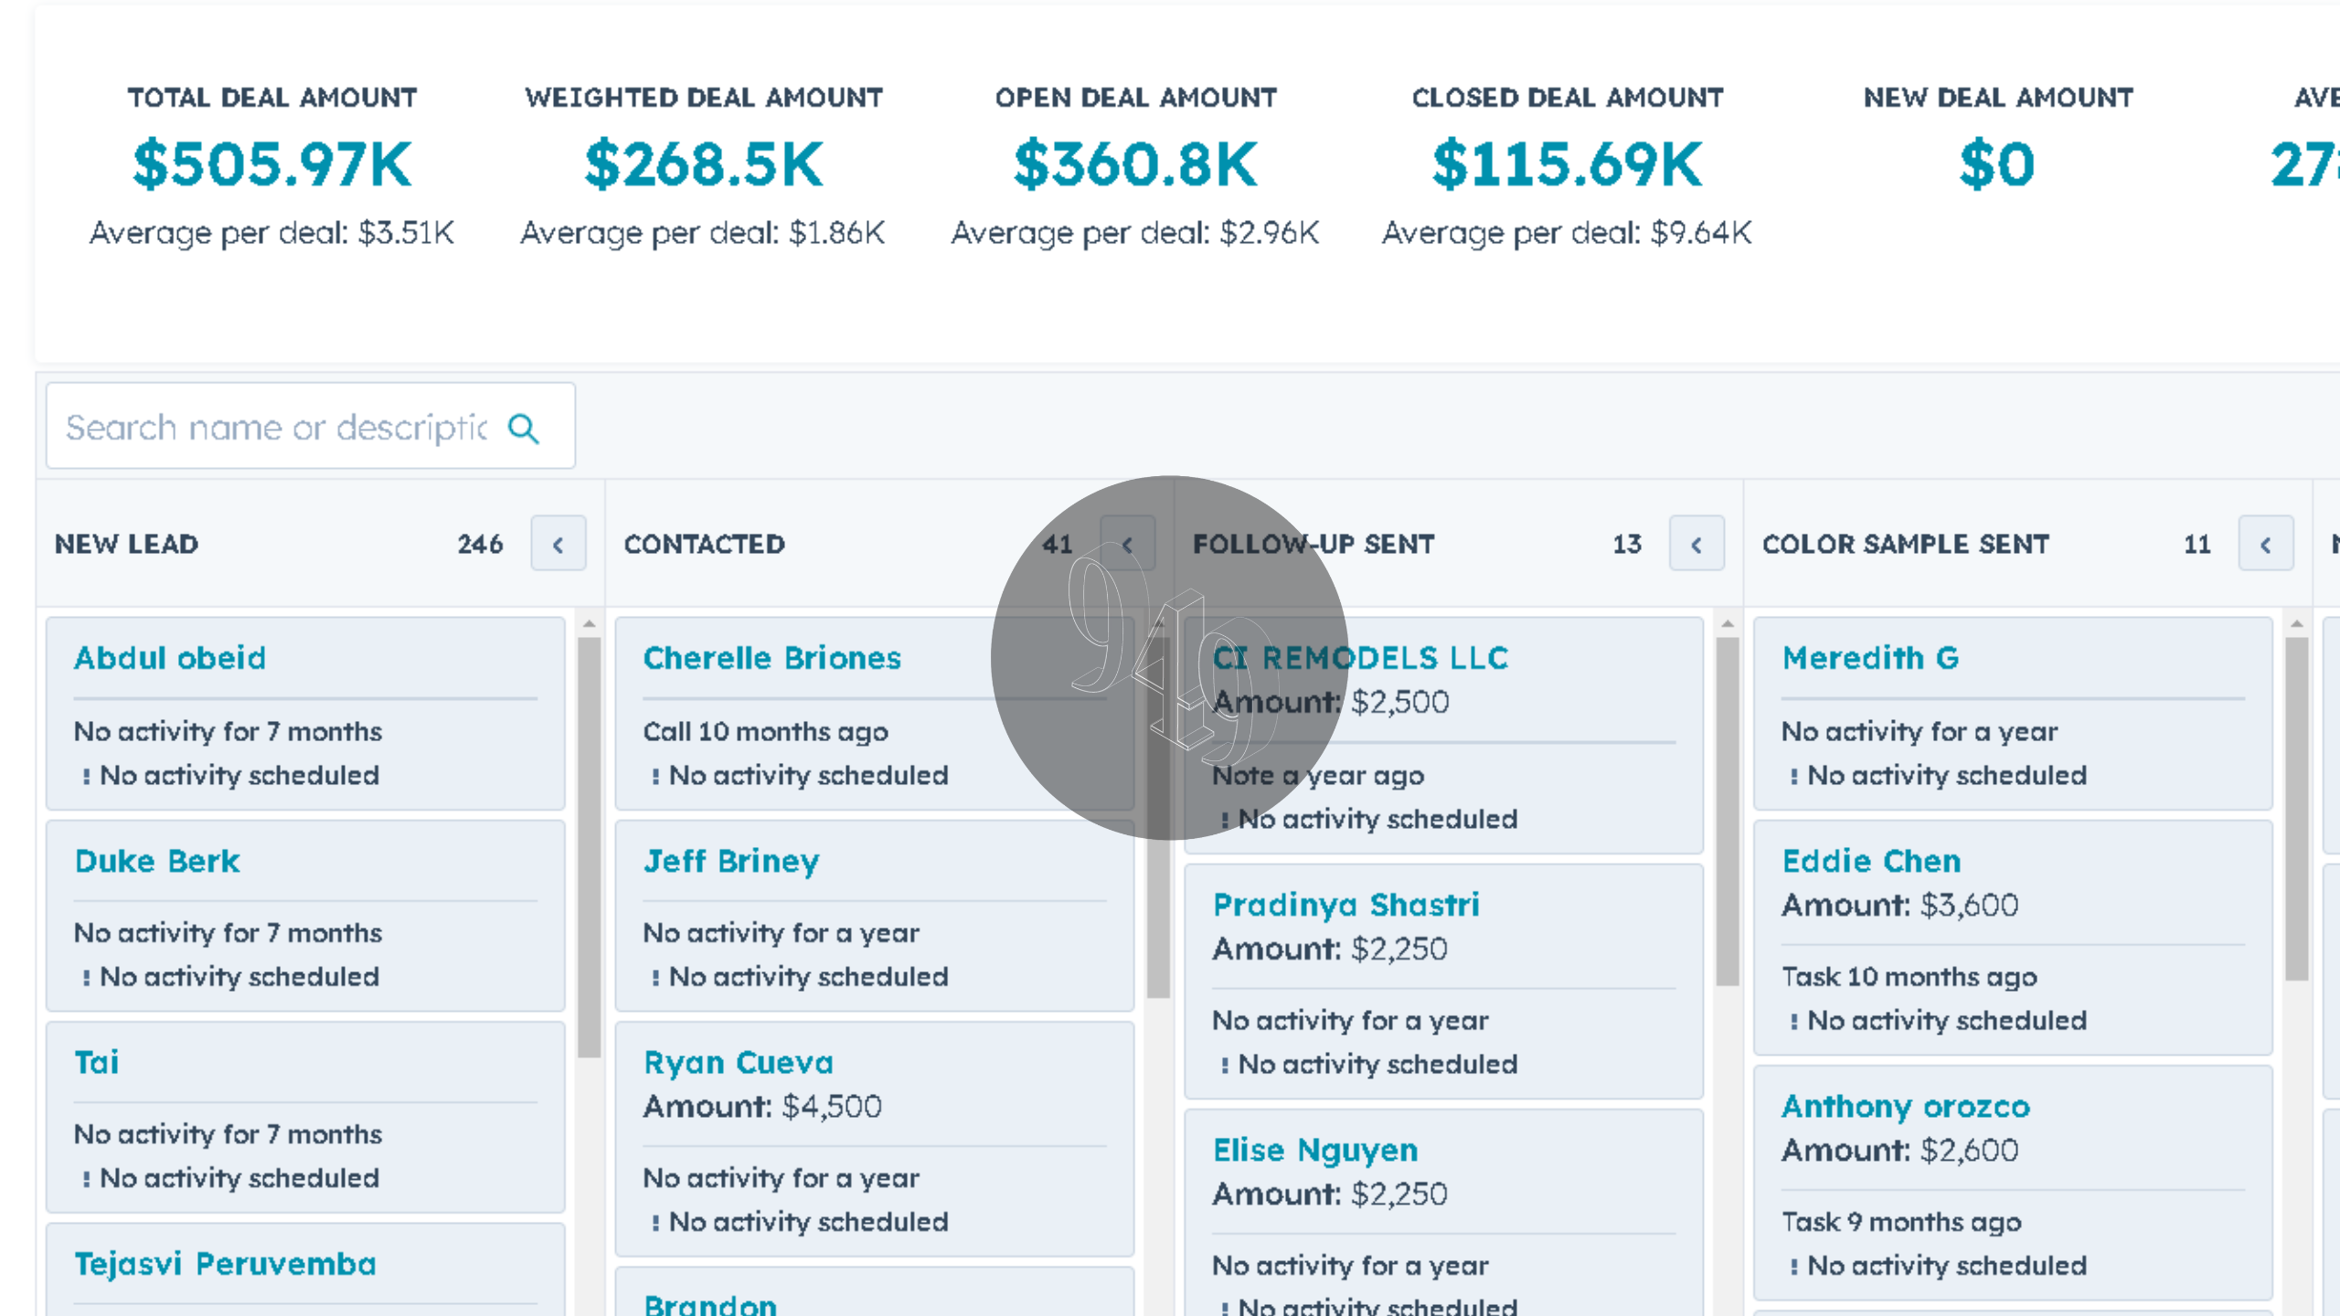Collapse the Contacted column chevron
The image size is (2340, 1316).
[1127, 544]
